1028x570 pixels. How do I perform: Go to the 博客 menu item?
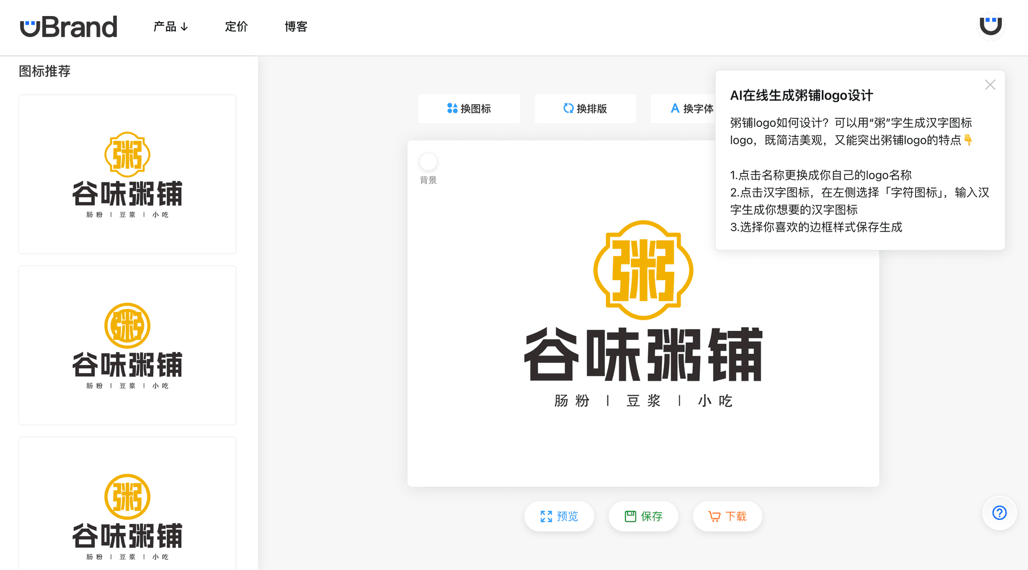click(296, 27)
